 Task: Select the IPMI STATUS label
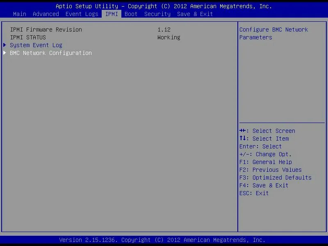click(x=28, y=37)
